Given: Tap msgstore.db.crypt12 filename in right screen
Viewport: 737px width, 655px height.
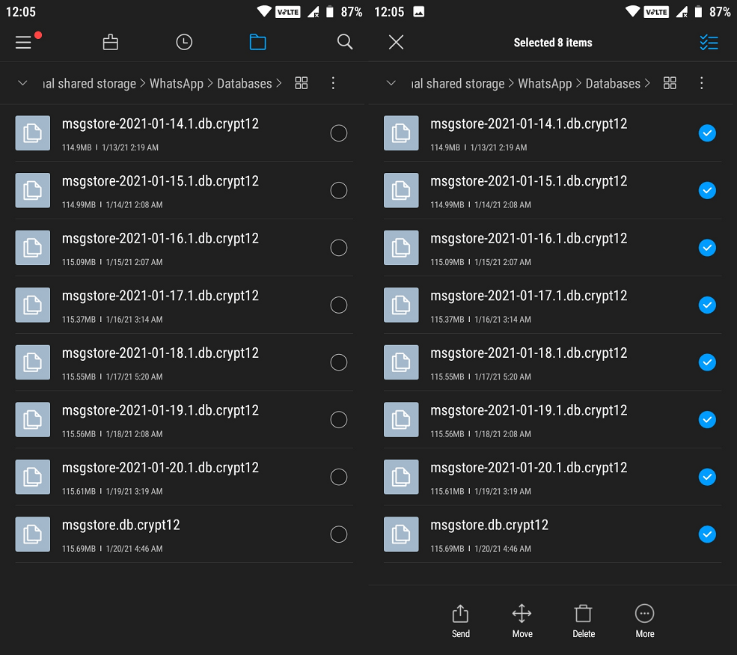Looking at the screenshot, I should point(489,525).
